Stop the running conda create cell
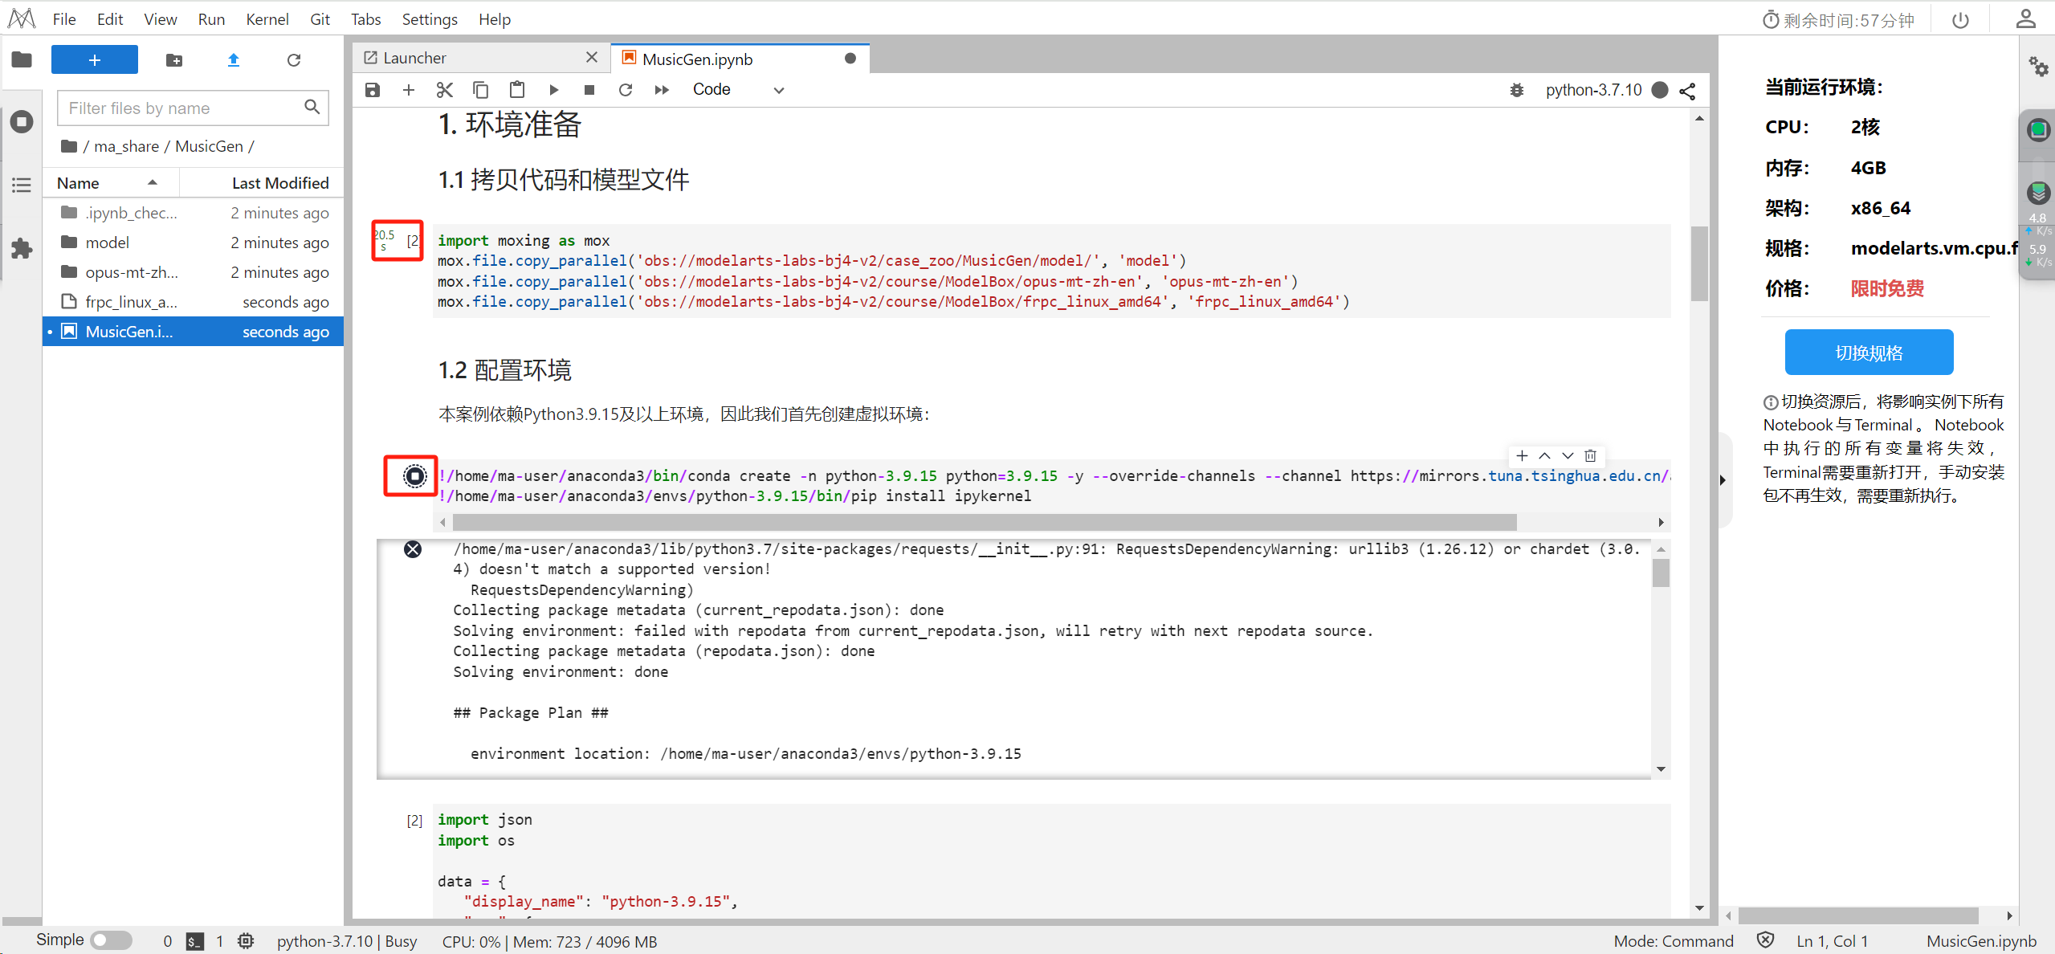The width and height of the screenshot is (2055, 954). [414, 476]
